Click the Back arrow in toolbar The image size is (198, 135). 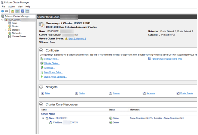pos(3,11)
